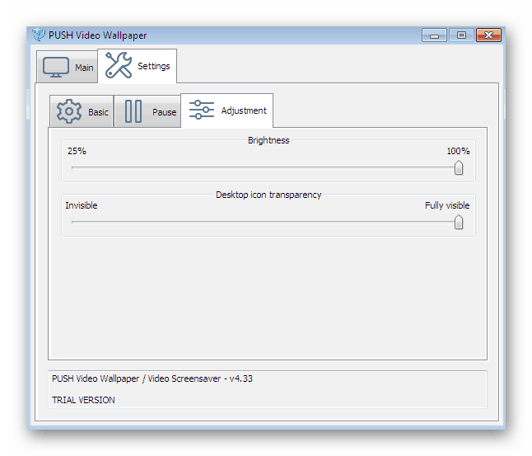Click the 100% brightness label
The image size is (532, 456).
point(458,151)
